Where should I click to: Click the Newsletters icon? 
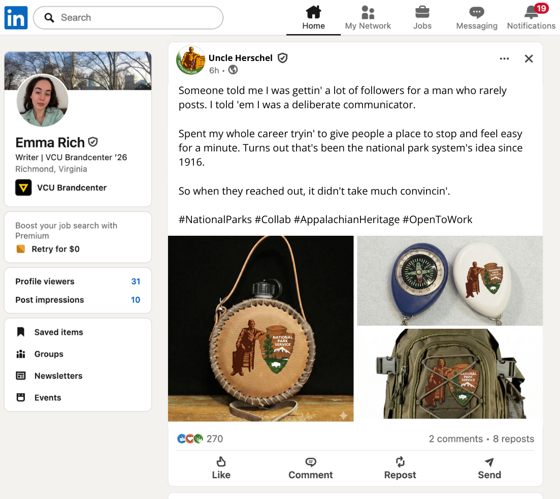coord(21,376)
